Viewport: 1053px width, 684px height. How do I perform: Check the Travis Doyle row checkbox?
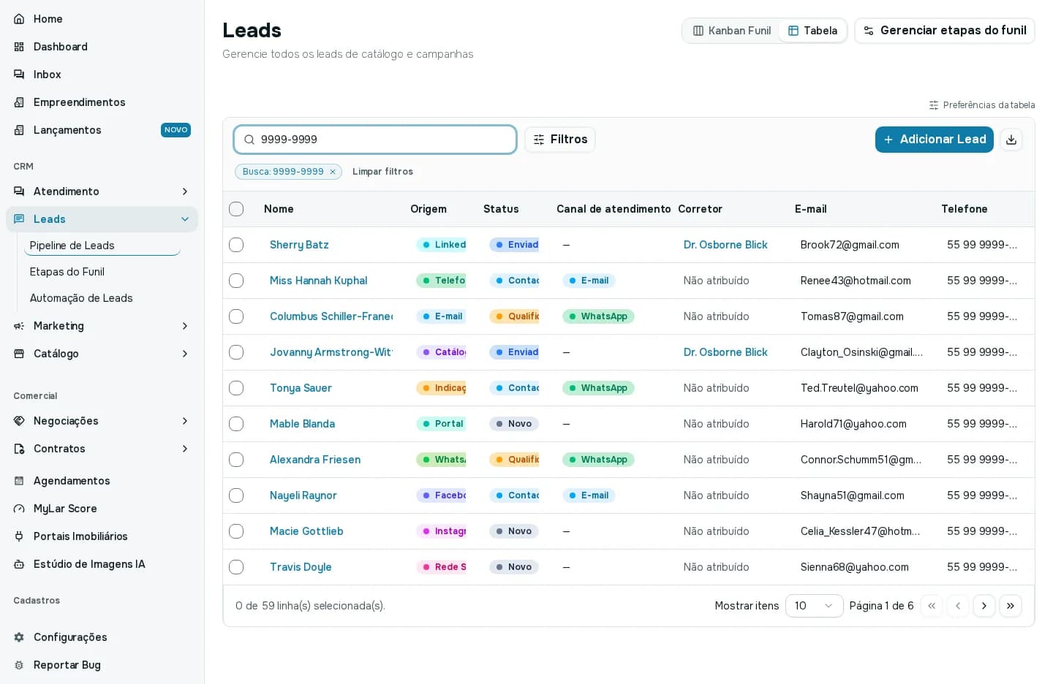click(x=236, y=567)
